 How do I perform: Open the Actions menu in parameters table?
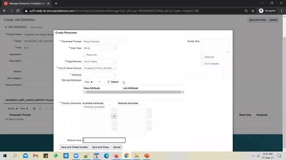coord(13,108)
